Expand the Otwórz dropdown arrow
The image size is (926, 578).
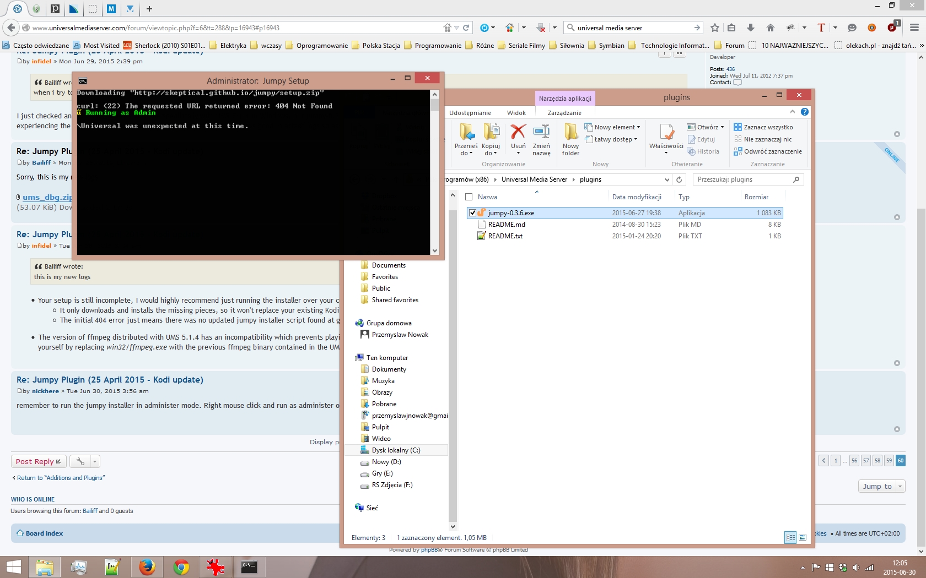pos(722,127)
